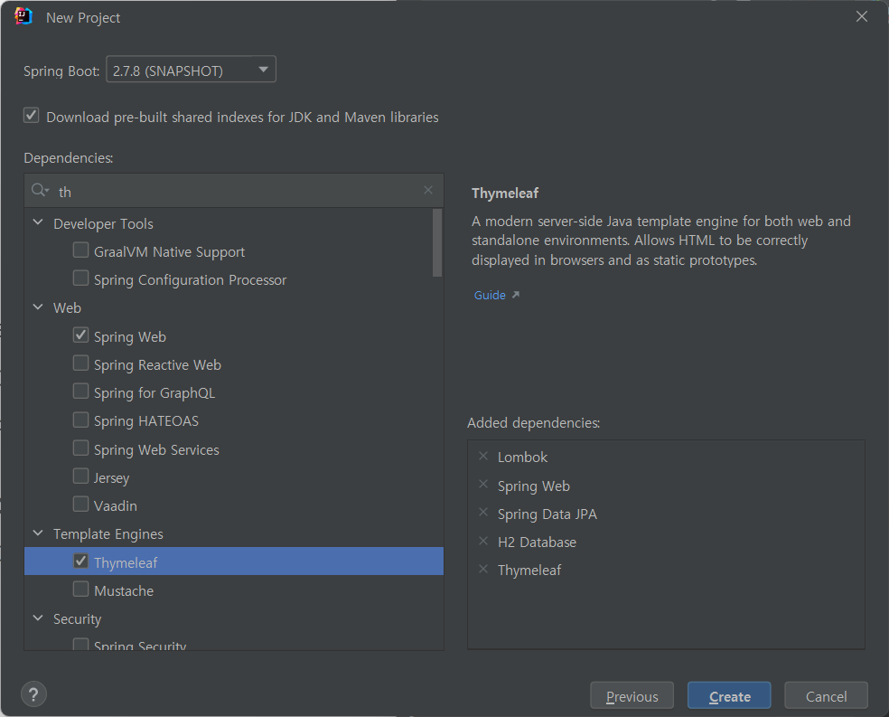The width and height of the screenshot is (889, 717).
Task: Check the Mustache dependency
Action: [80, 590]
